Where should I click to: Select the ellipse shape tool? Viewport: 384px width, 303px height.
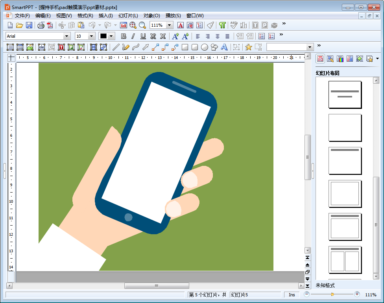[205, 47]
